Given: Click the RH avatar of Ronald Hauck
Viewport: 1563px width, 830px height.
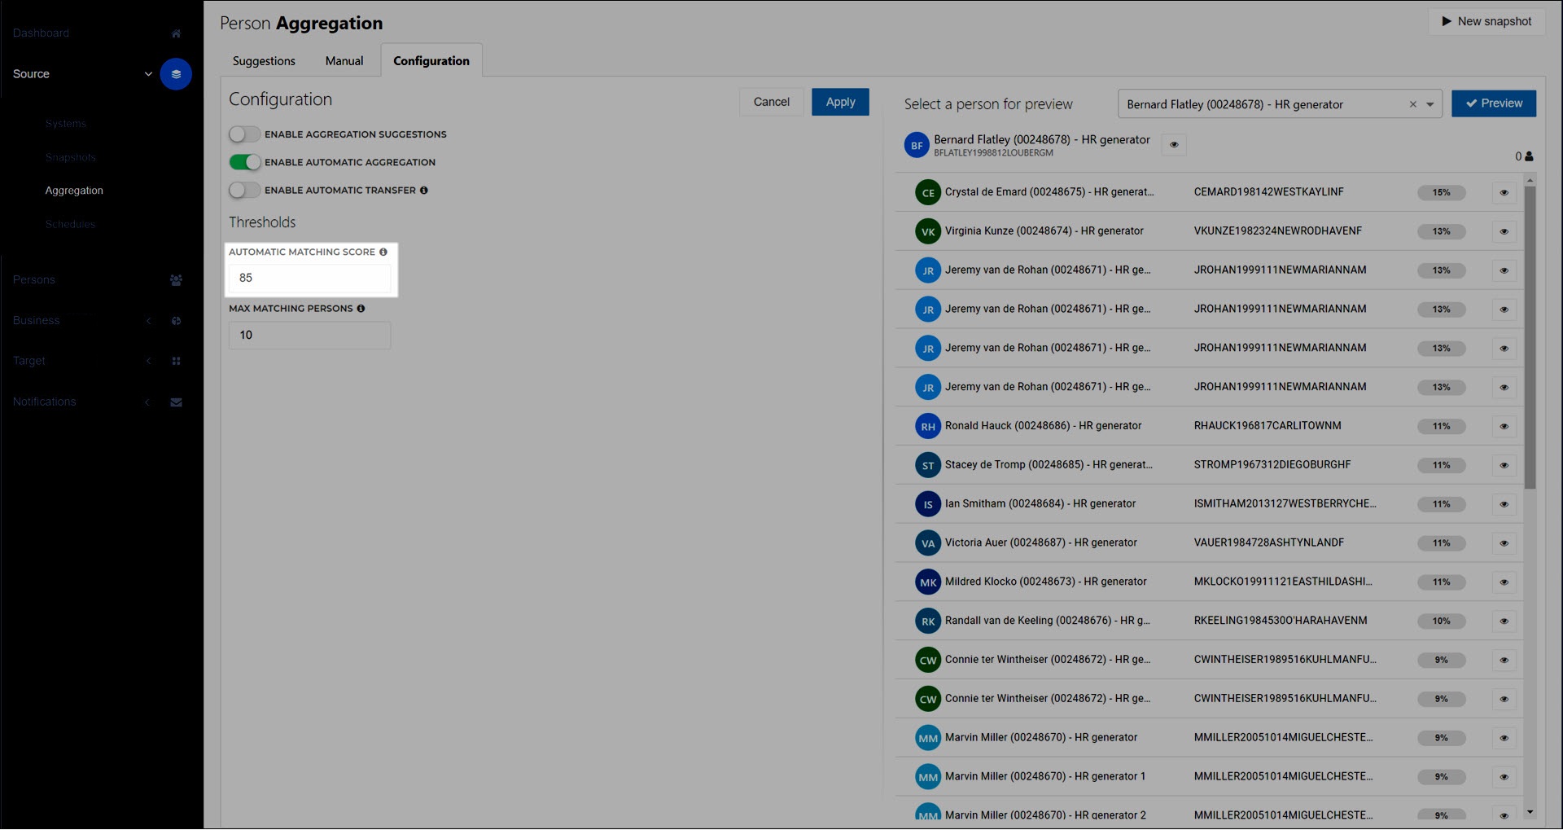Looking at the screenshot, I should pos(928,427).
